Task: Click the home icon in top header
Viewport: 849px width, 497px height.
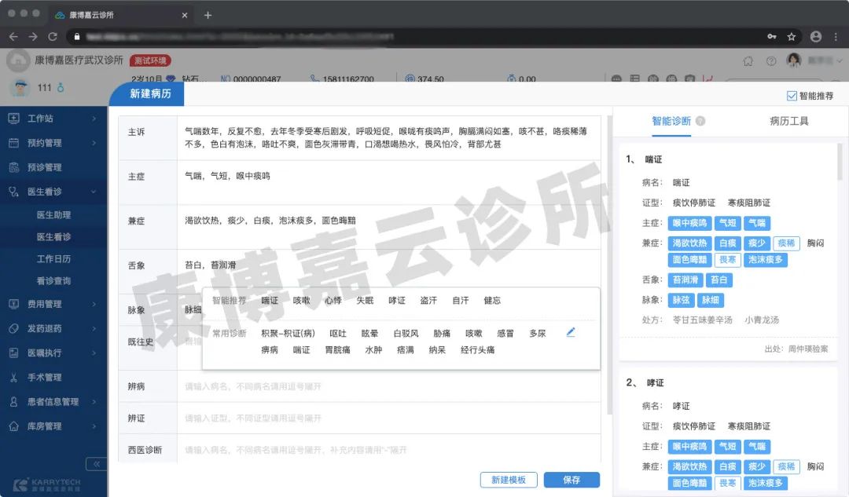Action: point(748,60)
